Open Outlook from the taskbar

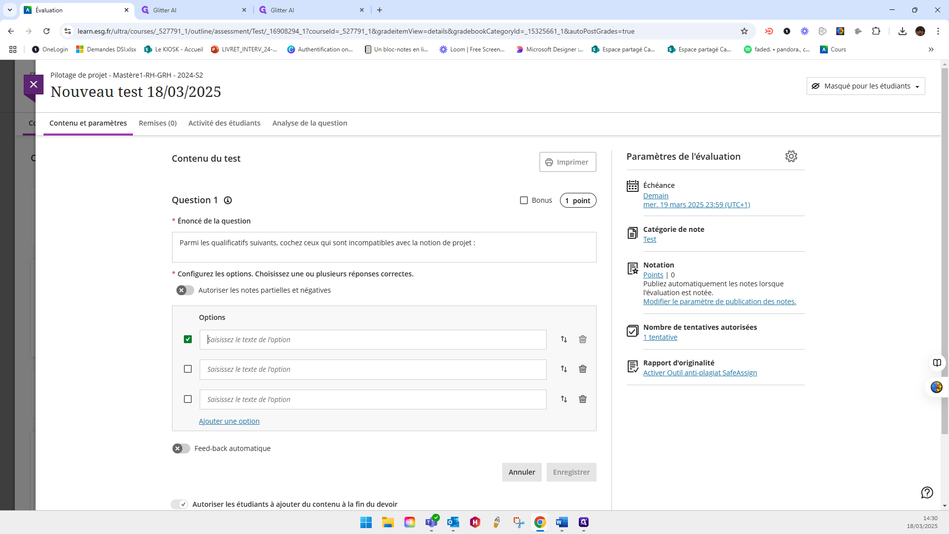453,522
